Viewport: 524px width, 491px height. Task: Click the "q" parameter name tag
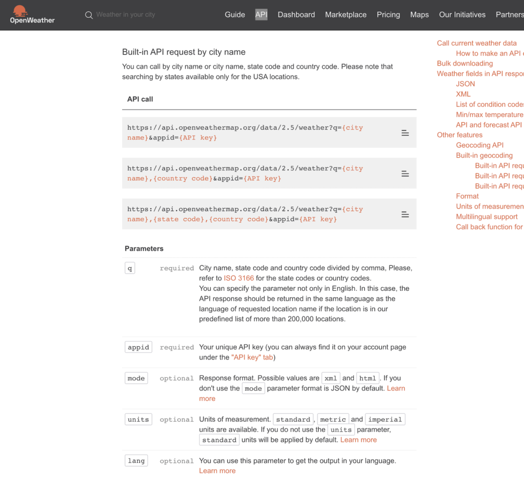[x=129, y=268]
